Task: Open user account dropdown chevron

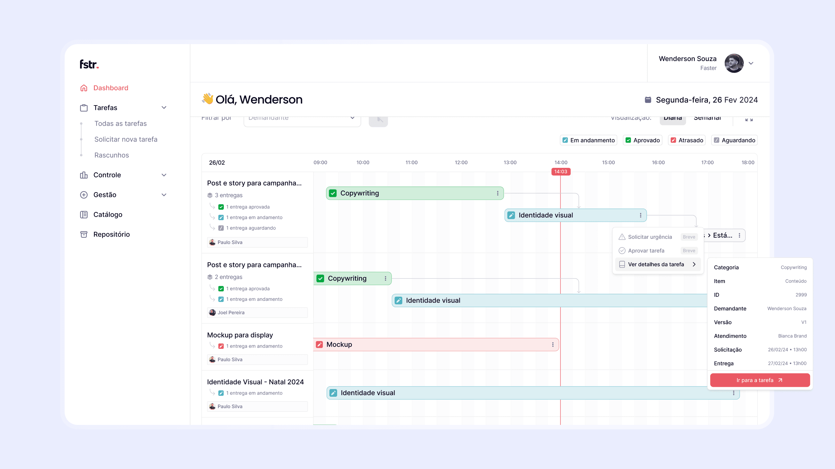Action: [751, 63]
